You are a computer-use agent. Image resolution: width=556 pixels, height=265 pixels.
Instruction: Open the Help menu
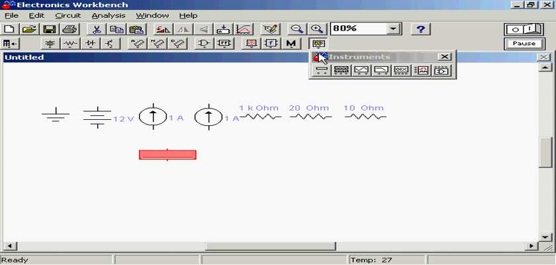(x=188, y=16)
